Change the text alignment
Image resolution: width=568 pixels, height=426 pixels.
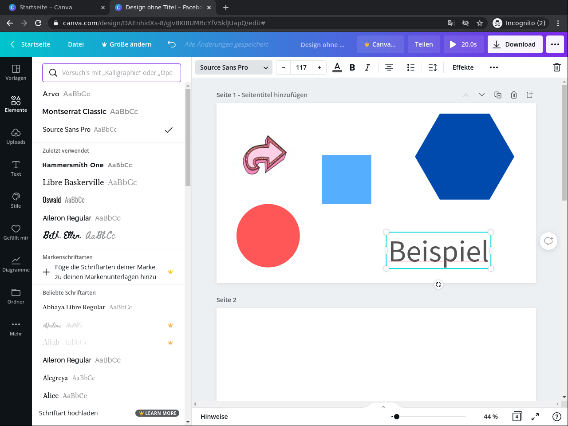[x=389, y=67]
